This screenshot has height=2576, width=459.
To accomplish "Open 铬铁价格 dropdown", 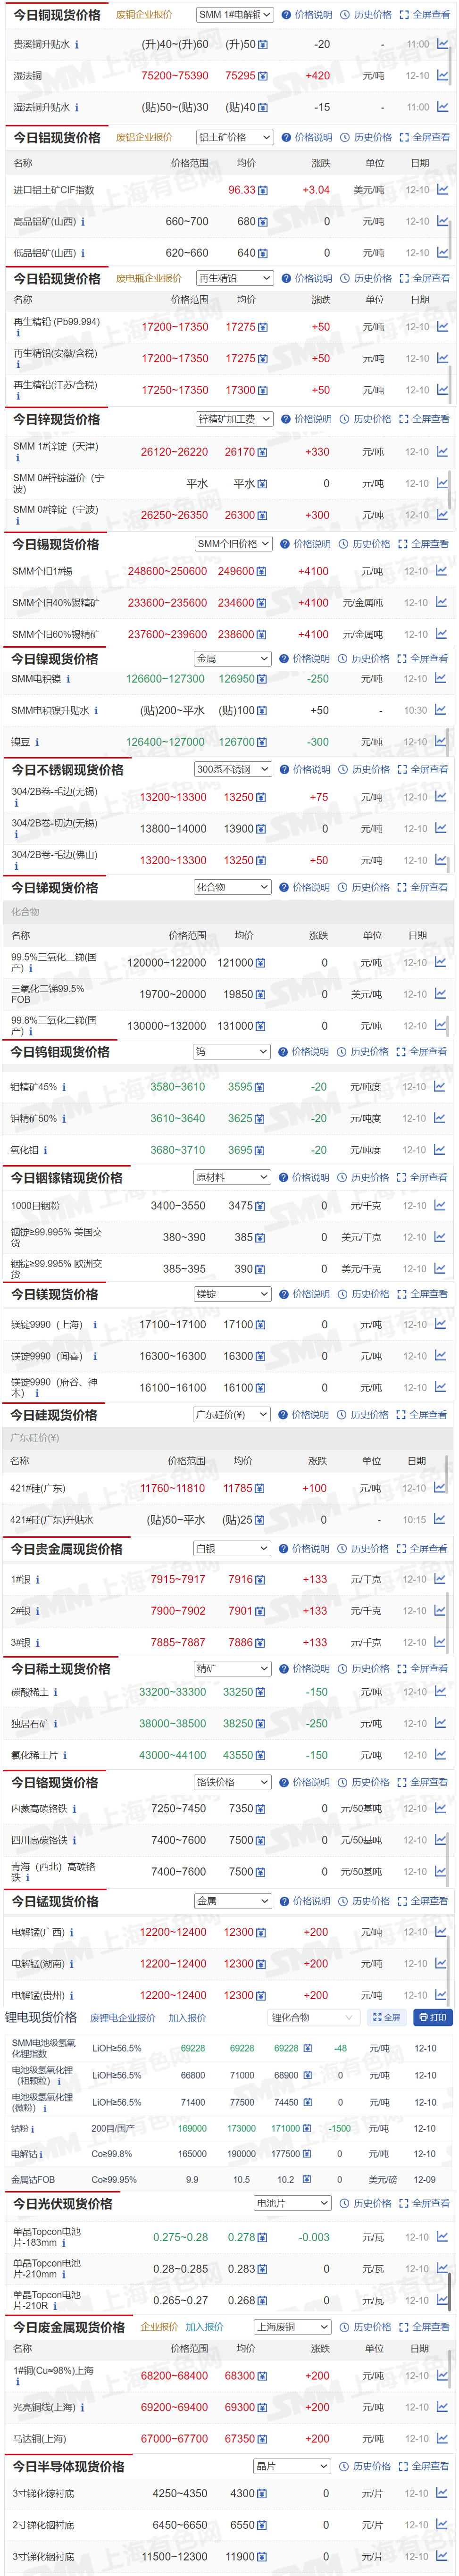I will pyautogui.click(x=232, y=1782).
